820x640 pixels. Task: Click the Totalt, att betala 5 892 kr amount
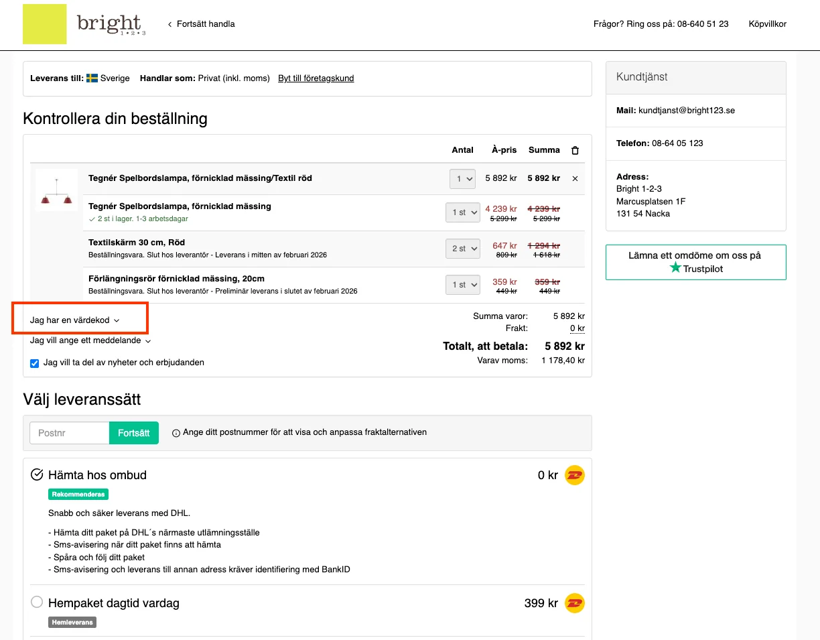565,346
